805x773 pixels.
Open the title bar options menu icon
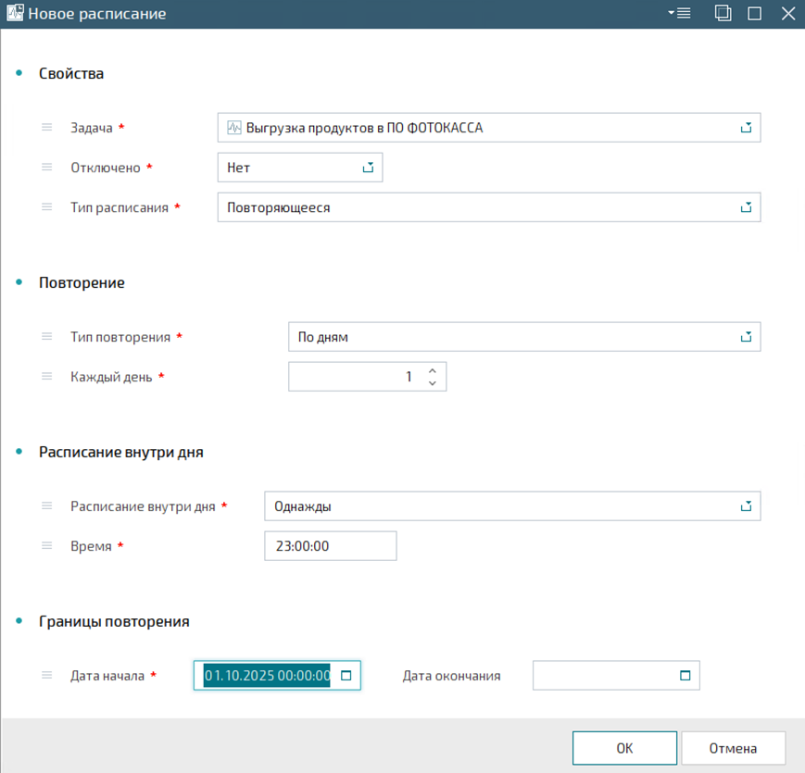pos(679,13)
